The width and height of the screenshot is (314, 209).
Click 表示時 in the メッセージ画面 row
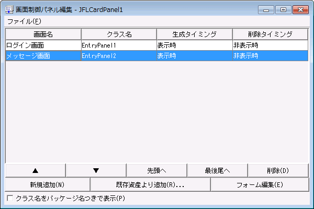[195, 55]
